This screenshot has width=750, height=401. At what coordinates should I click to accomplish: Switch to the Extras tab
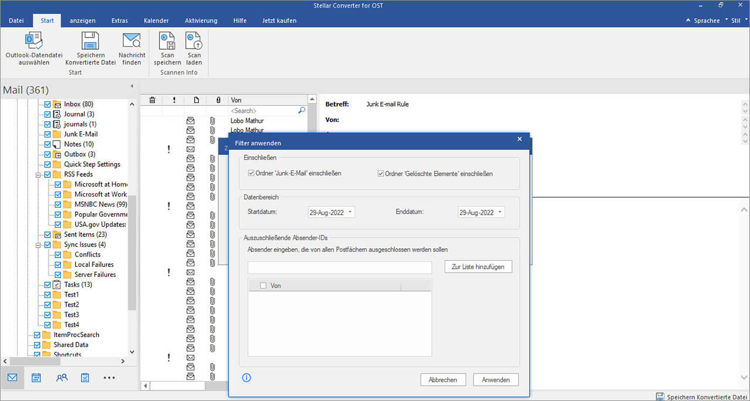120,20
